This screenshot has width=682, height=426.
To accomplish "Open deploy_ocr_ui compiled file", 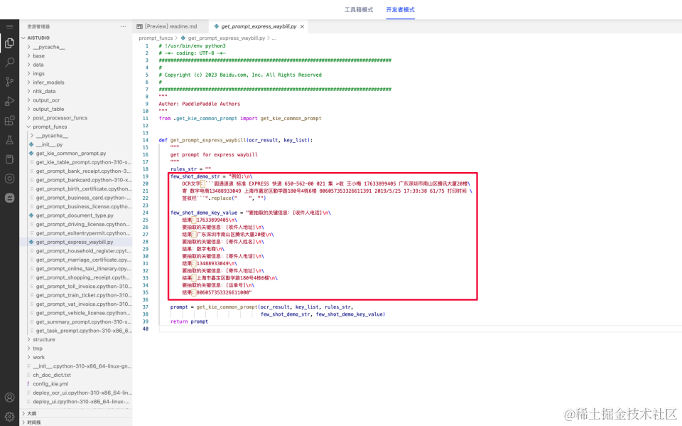I will 82,393.
